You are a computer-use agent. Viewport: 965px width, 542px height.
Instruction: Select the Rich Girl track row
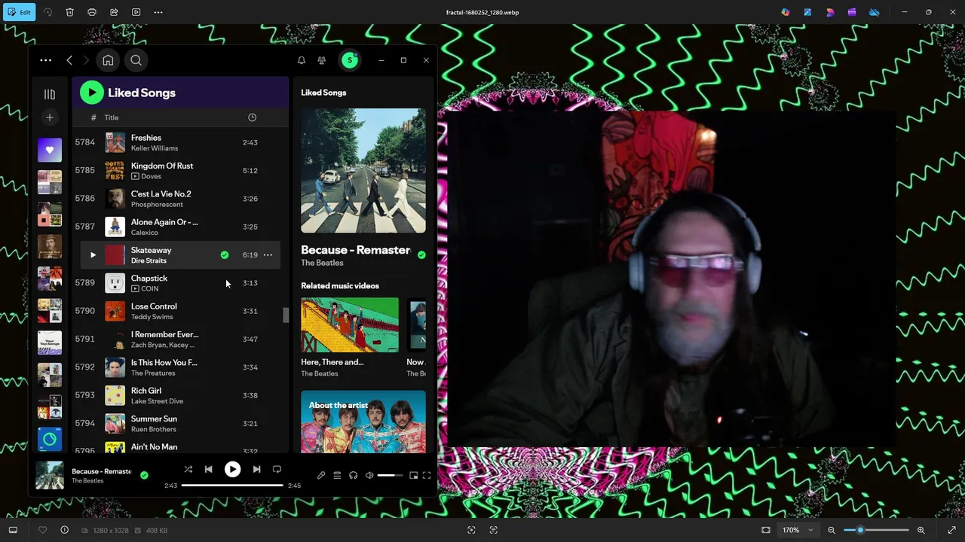pyautogui.click(x=179, y=395)
